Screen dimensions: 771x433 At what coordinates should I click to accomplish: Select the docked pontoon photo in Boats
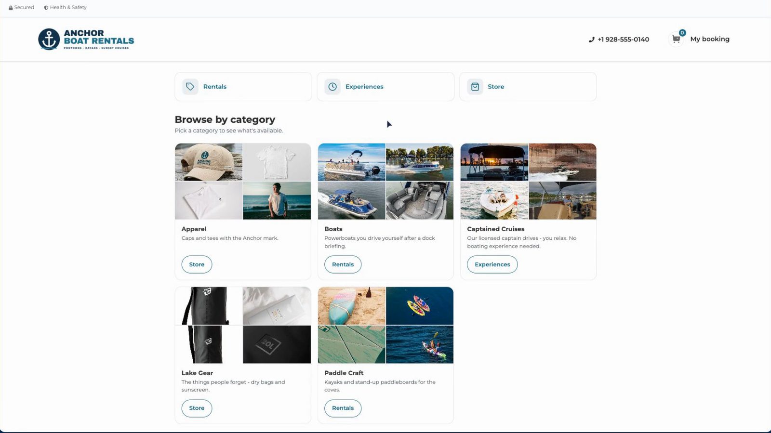(352, 162)
